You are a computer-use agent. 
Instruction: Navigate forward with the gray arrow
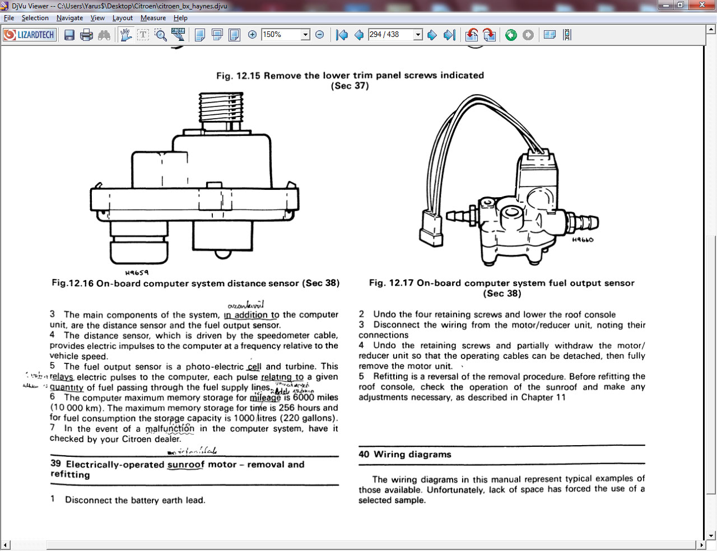point(528,35)
